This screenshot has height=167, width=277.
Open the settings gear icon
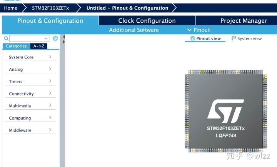(55, 38)
